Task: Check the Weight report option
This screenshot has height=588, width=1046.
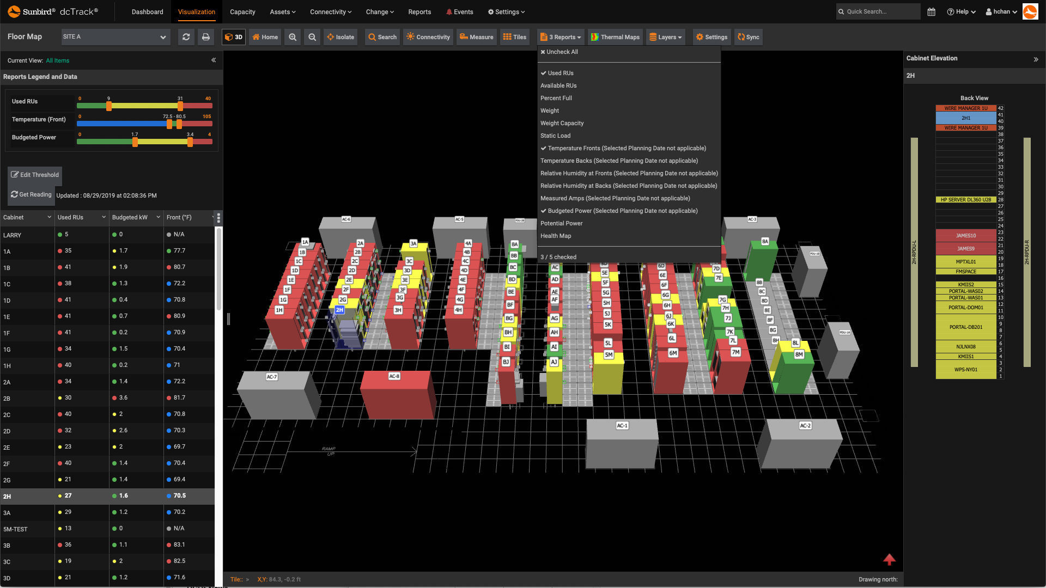Action: [550, 111]
